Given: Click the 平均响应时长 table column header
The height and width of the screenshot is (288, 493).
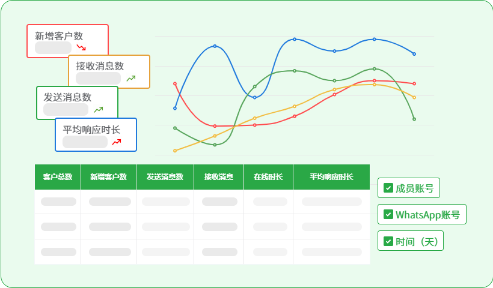Looking at the screenshot, I should pyautogui.click(x=331, y=177).
